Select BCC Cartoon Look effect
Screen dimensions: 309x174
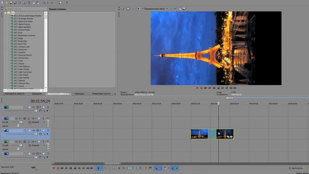22,47
